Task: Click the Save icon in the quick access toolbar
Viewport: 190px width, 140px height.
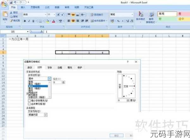Action: [11, 2]
